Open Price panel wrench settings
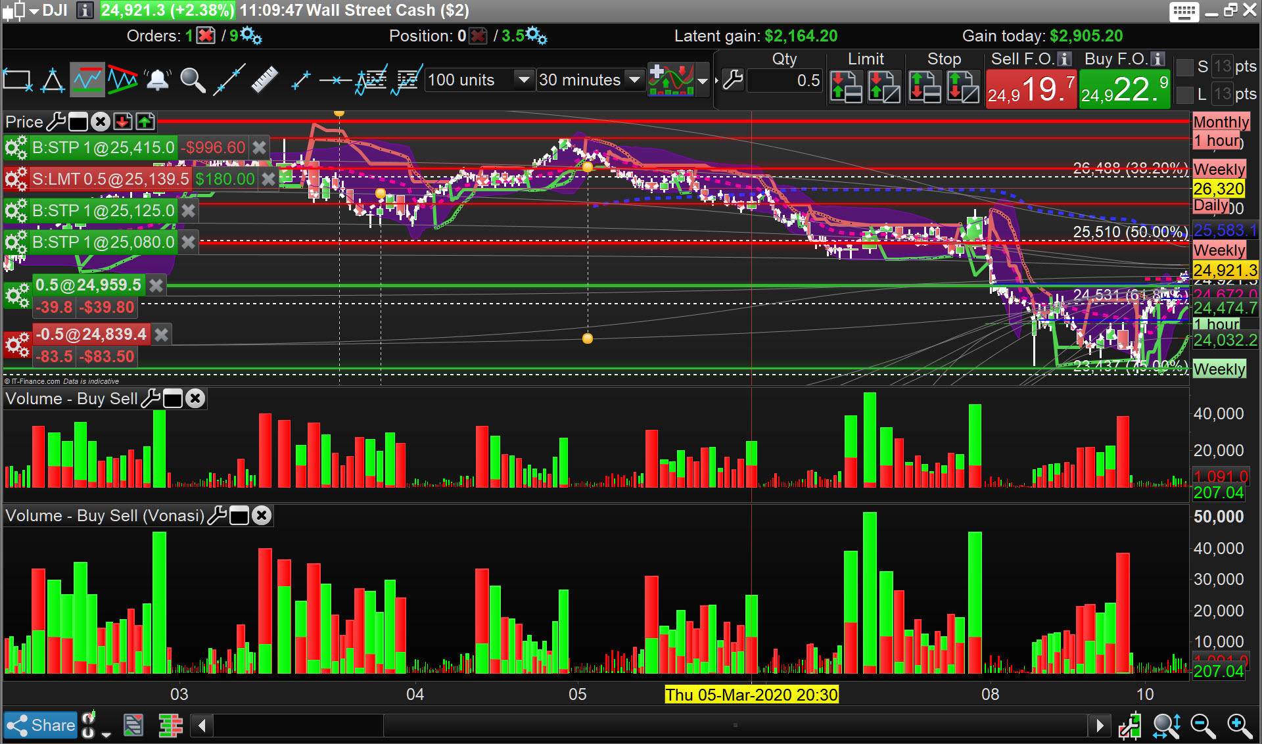The image size is (1262, 744). 57,122
